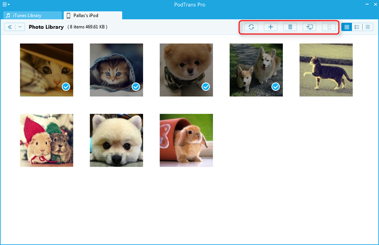This screenshot has height=245, width=379.
Task: Click the plus icon to add photos
Action: [270, 27]
